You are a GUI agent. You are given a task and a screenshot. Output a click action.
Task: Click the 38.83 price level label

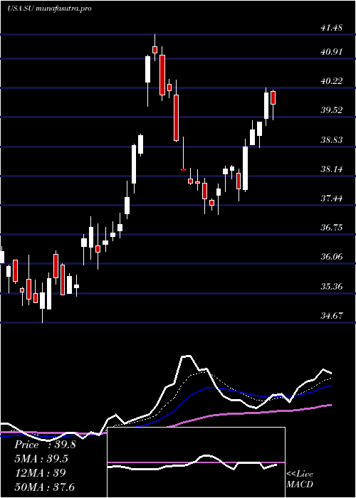[x=332, y=139]
